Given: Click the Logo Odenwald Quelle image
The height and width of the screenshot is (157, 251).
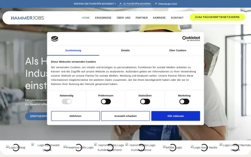Looking at the screenshot, I should tap(47, 147).
